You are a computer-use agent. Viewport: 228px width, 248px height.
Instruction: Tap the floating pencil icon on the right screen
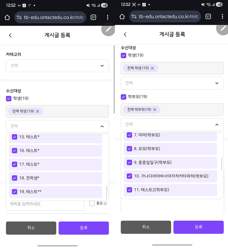tap(223, 29)
